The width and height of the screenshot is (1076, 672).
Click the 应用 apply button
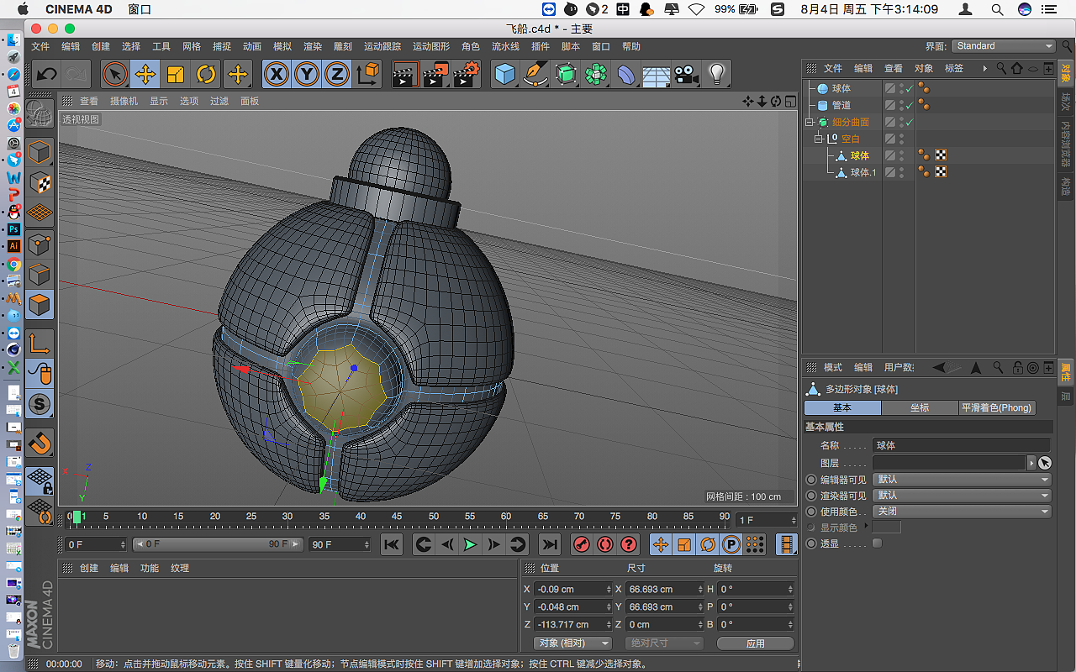[756, 643]
